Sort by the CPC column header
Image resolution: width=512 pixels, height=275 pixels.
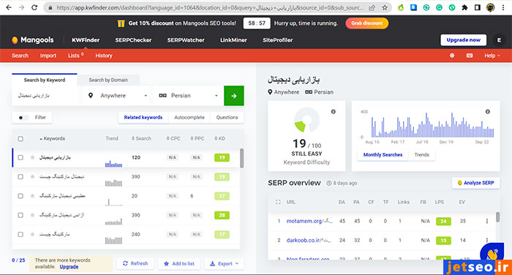[x=173, y=138]
